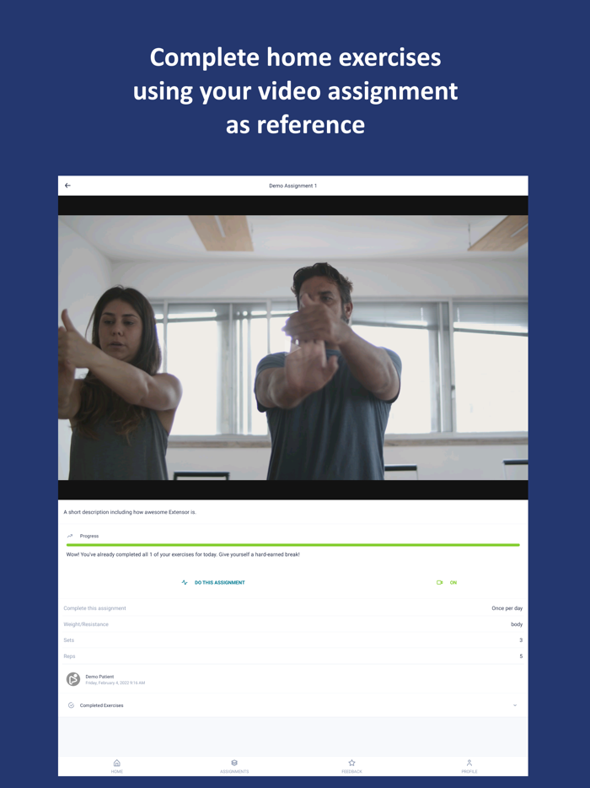The image size is (590, 788).
Task: Click the 'Complete this assignment' label
Action: [94, 608]
